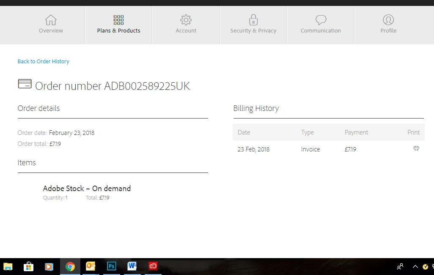Show hidden system tray icons
Screen dimensions: 434x275
pyautogui.click(x=415, y=267)
